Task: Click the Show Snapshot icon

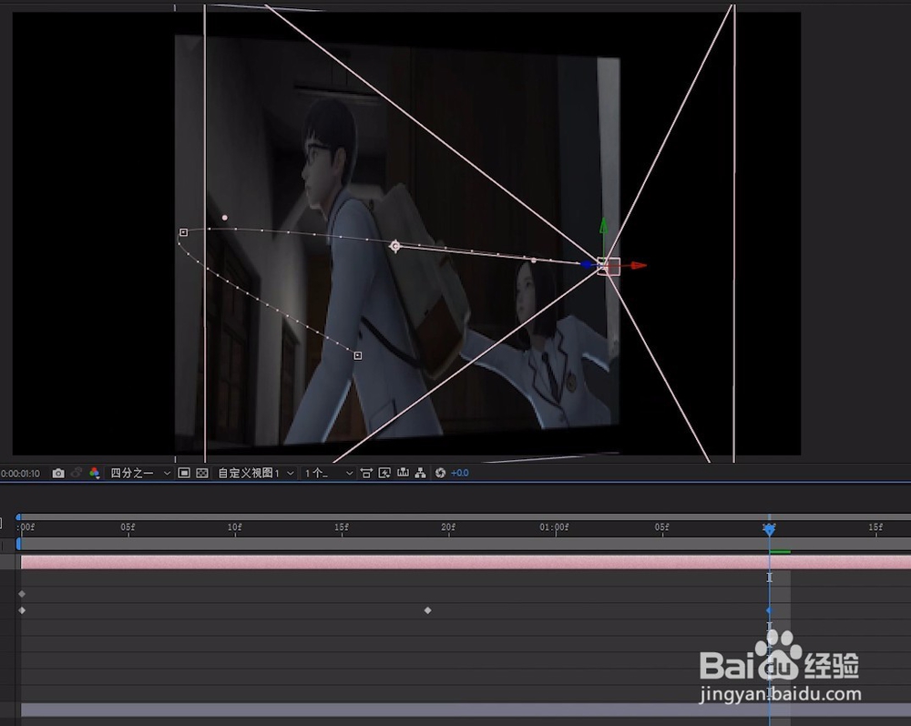Action: click(x=77, y=474)
